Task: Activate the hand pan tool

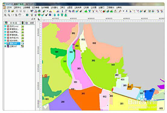Action: click(20, 15)
